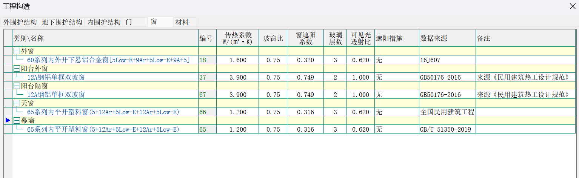Select 12A钢铝单框双玻窗 under 阳台外窗
Viewport: 579px width, 178px height.
(x=56, y=77)
